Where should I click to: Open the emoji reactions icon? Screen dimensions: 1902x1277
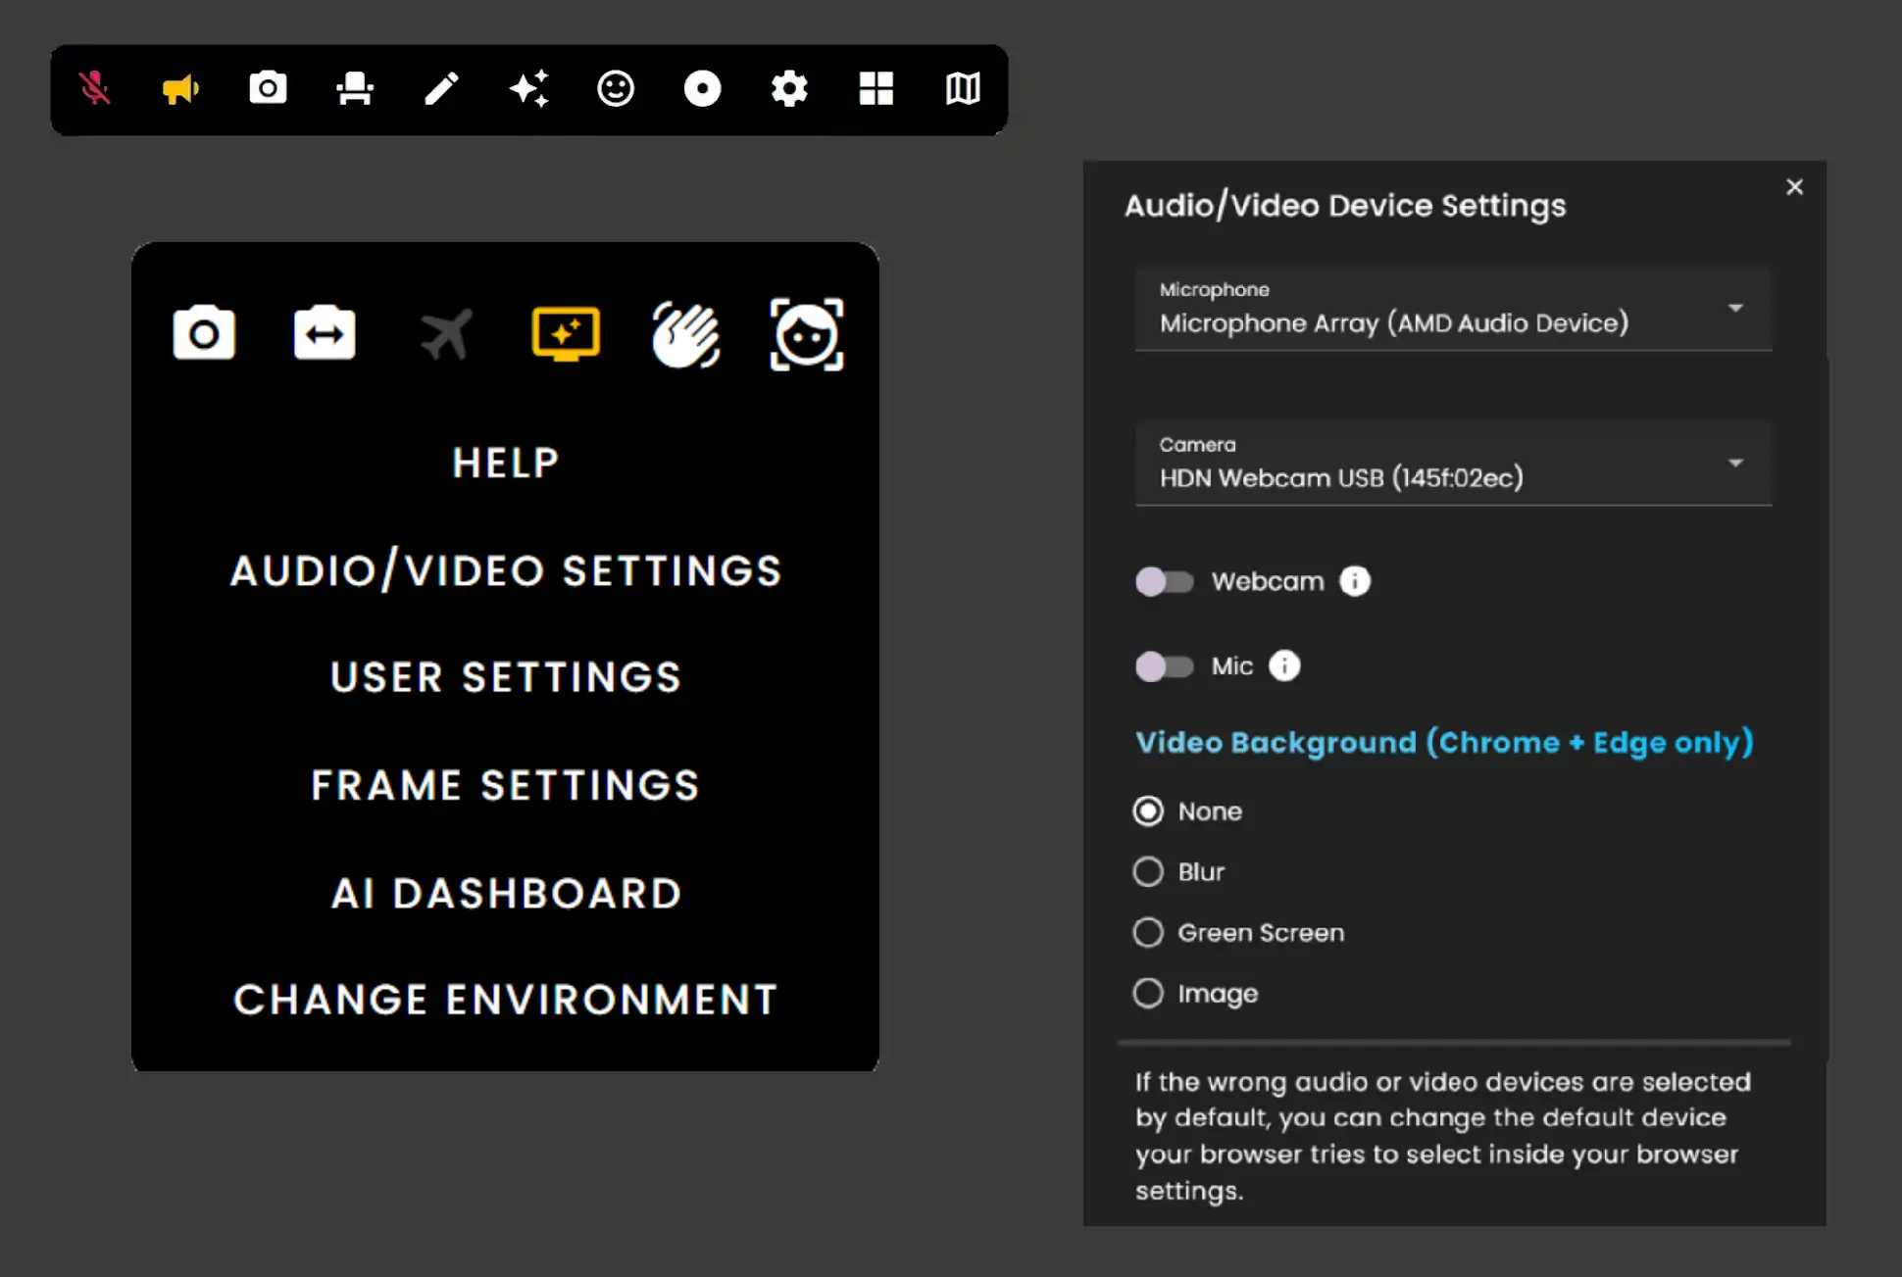pyautogui.click(x=615, y=89)
